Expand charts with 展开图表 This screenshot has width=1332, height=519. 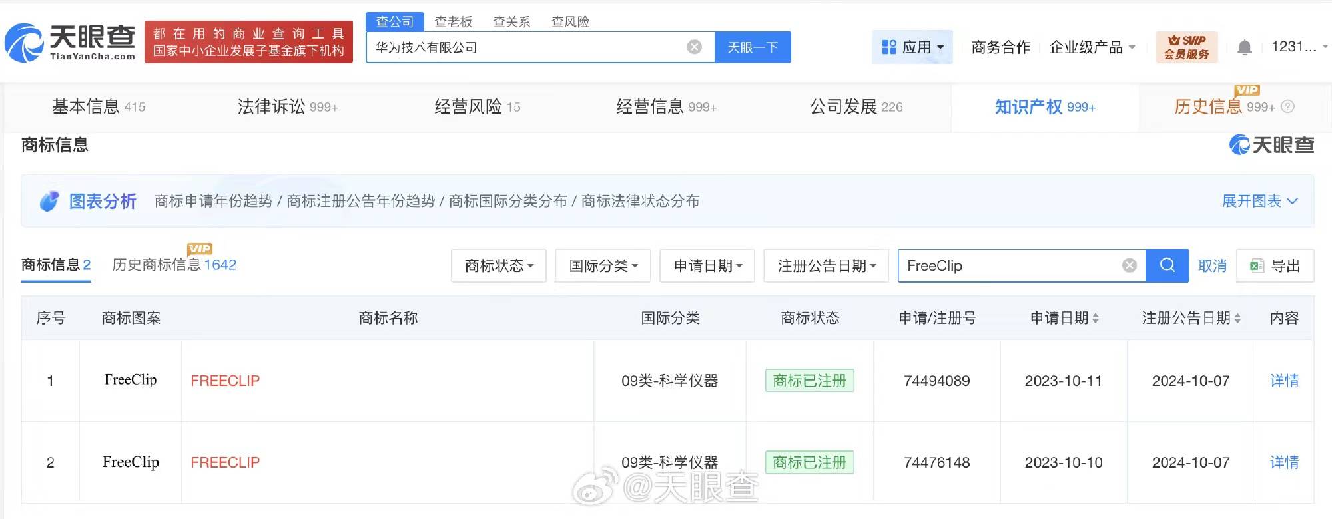point(1259,201)
